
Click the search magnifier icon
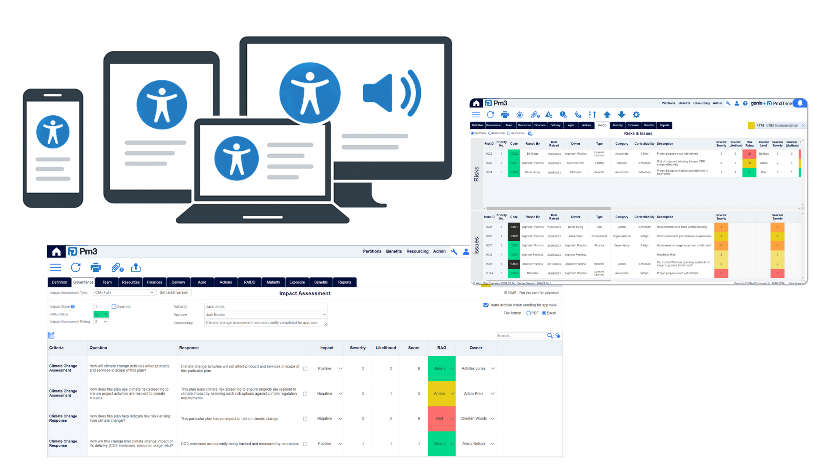pos(550,335)
